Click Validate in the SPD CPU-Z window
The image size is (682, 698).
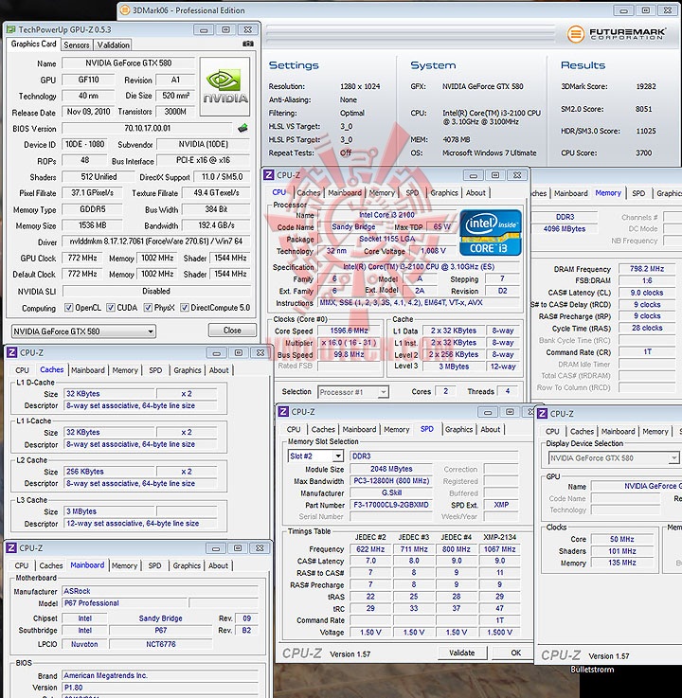point(461,653)
